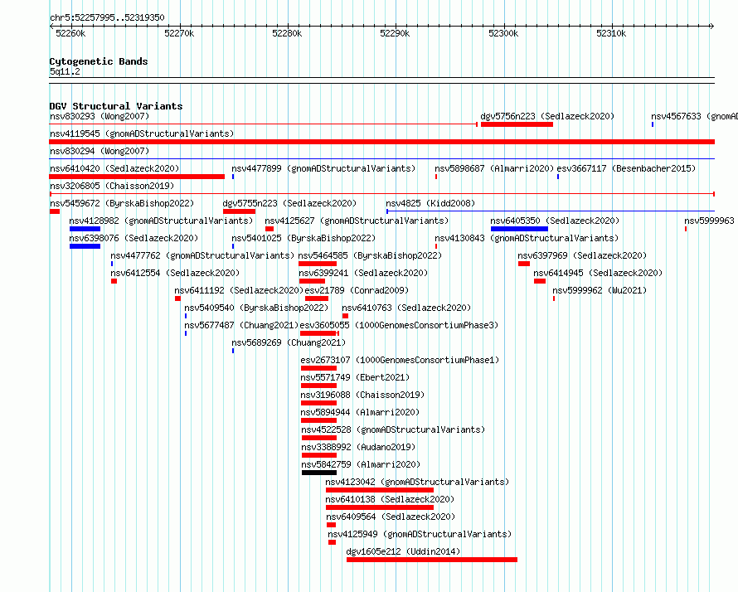Click esv2673107 (1000GenomesConsortiumPhase1) label
The width and height of the screenshot is (738, 592).
pyautogui.click(x=400, y=360)
